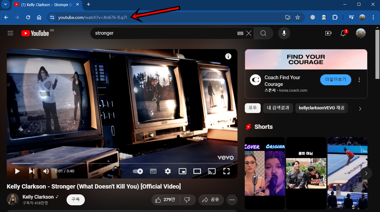Go back in browser
Viewport: 380px width, 212px height.
click(x=6, y=17)
